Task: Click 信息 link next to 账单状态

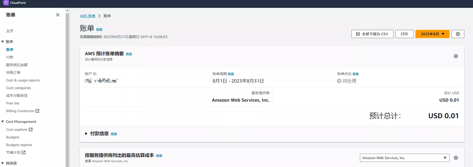Action: (x=356, y=74)
